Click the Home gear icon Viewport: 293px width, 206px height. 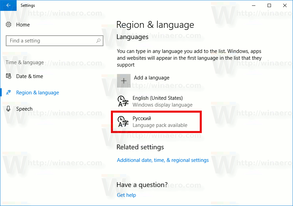(x=8, y=24)
